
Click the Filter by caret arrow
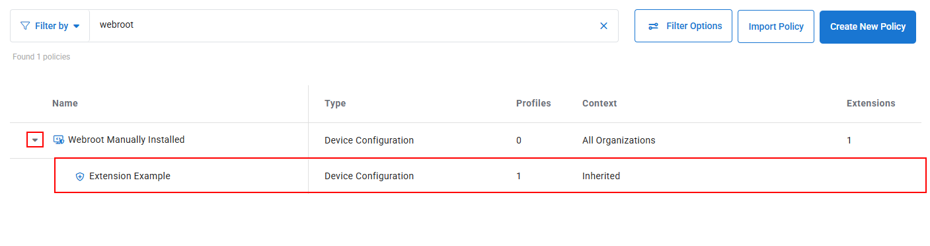tap(76, 26)
